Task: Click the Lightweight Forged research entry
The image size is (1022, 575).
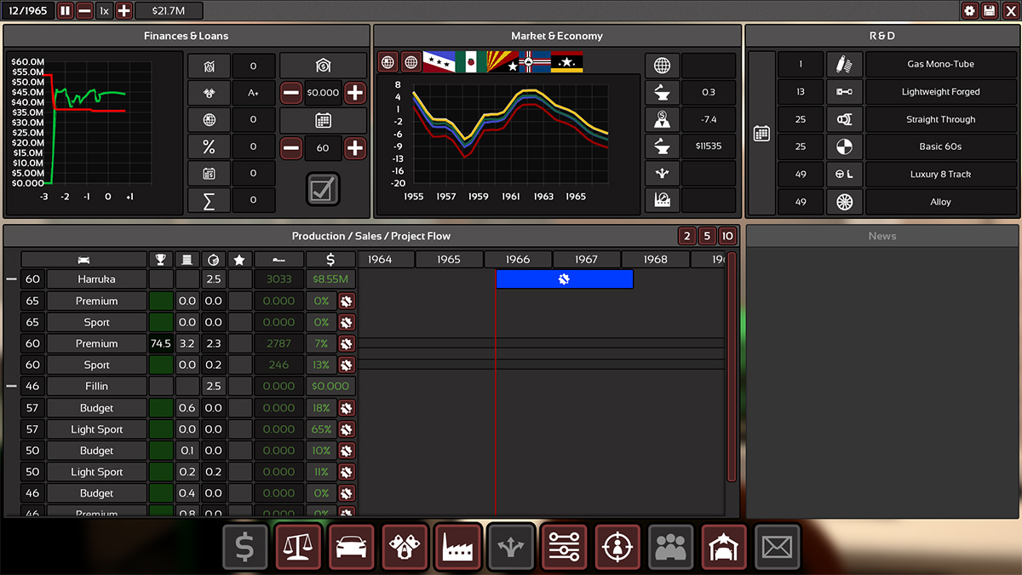Action: coord(940,92)
